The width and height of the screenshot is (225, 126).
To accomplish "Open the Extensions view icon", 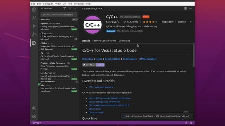I will [x=34, y=43].
